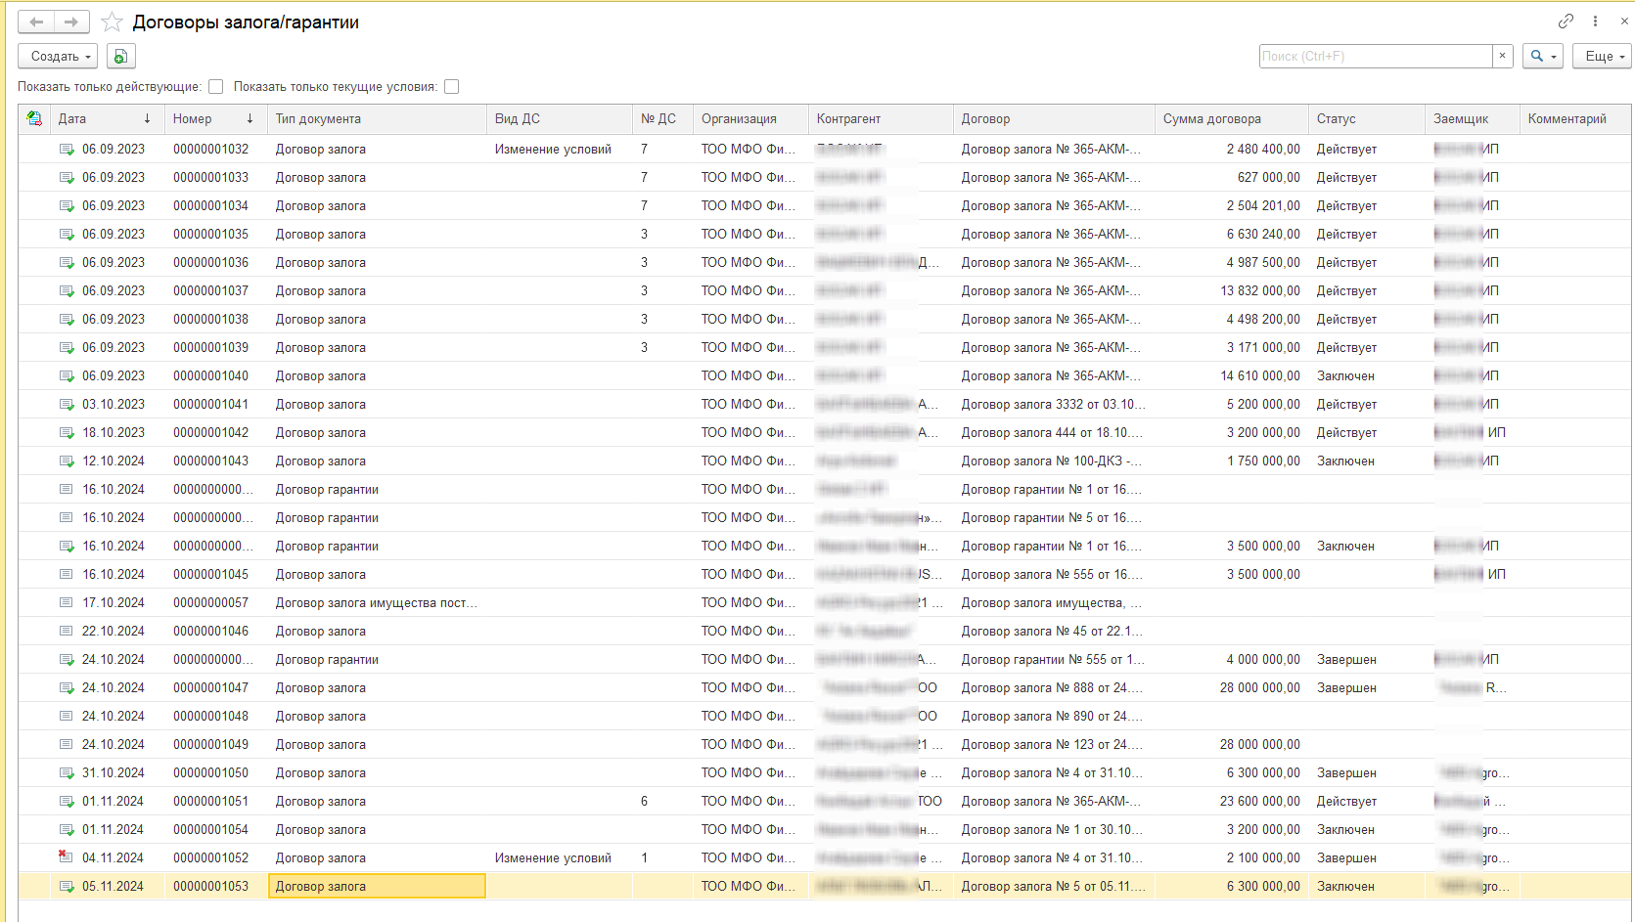Viewport: 1635px width, 922px height.
Task: Click document icon of row 00000001050
Action: [67, 772]
